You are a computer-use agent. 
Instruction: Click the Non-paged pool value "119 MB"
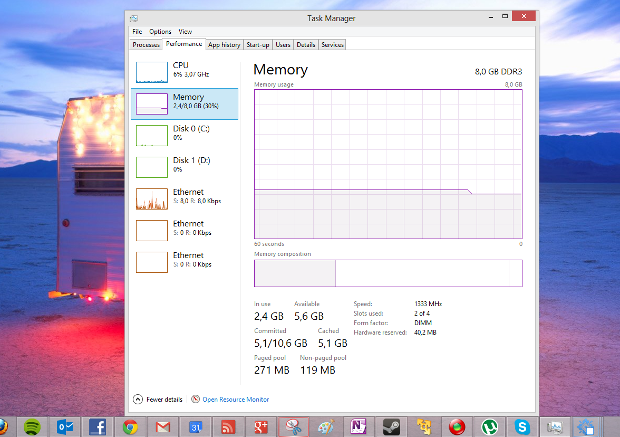(317, 370)
